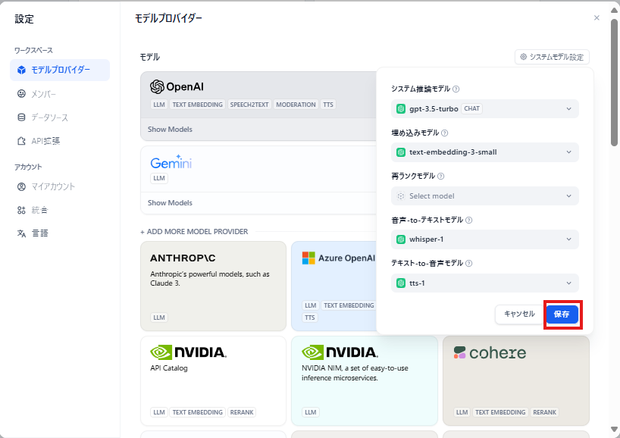620x438 pixels.
Task: Expand Show Models under Gemini
Action: [x=170, y=203]
